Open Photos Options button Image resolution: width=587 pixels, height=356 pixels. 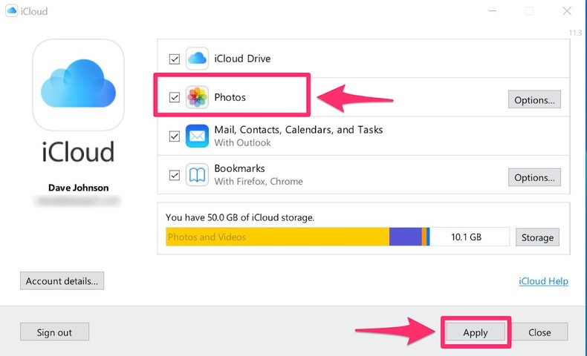[x=534, y=99]
